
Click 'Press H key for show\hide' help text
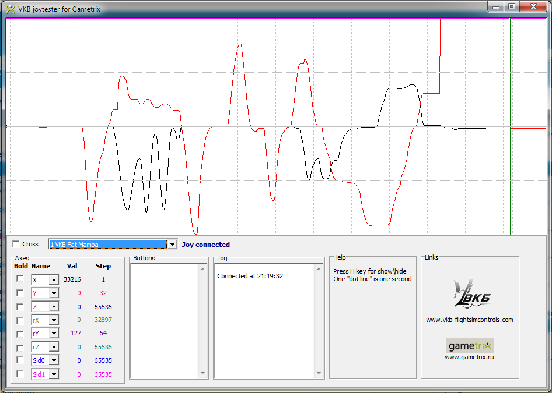click(x=369, y=271)
